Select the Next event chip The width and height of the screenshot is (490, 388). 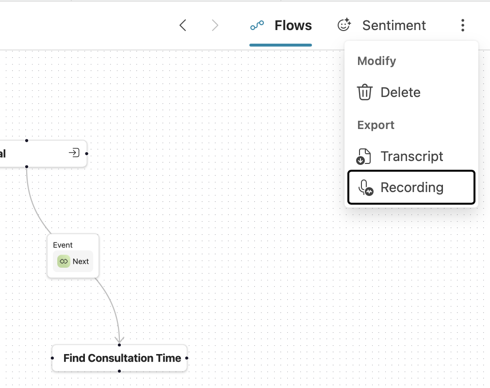73,261
